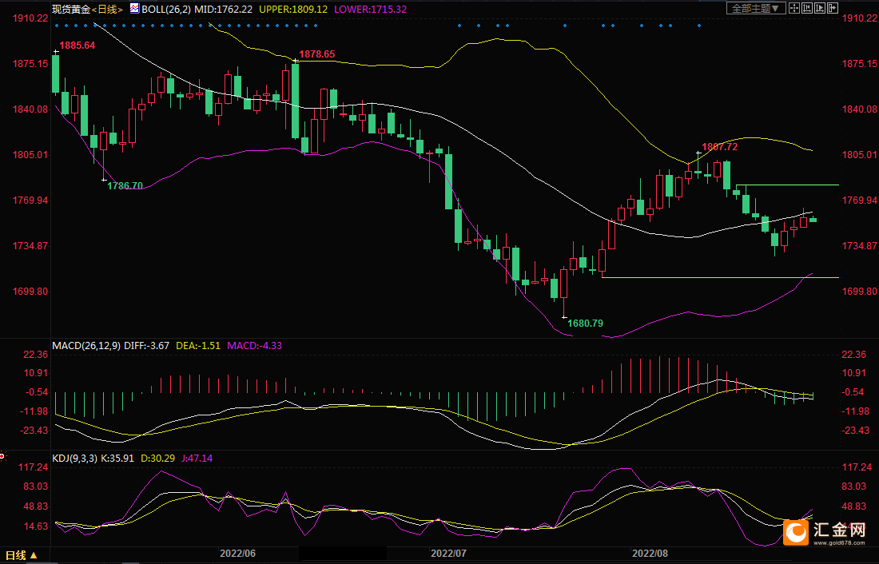Click the MID:1762.22 value

click(x=223, y=10)
